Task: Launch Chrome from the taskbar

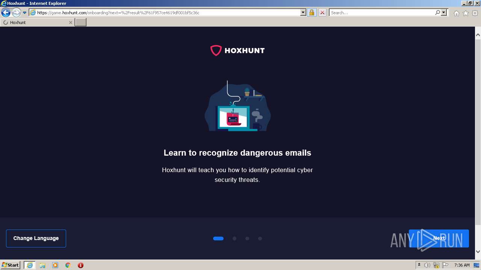Action: [x=68, y=265]
